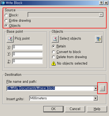Select Delete from drawing option
The height and width of the screenshot is (116, 109).
point(54,57)
